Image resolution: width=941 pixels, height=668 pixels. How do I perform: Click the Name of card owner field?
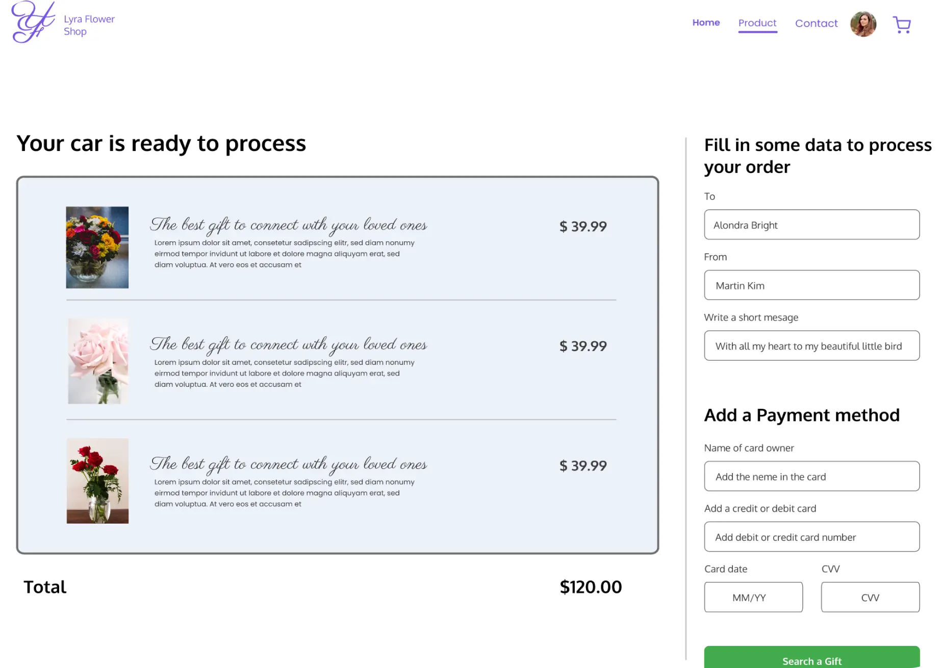(x=811, y=476)
